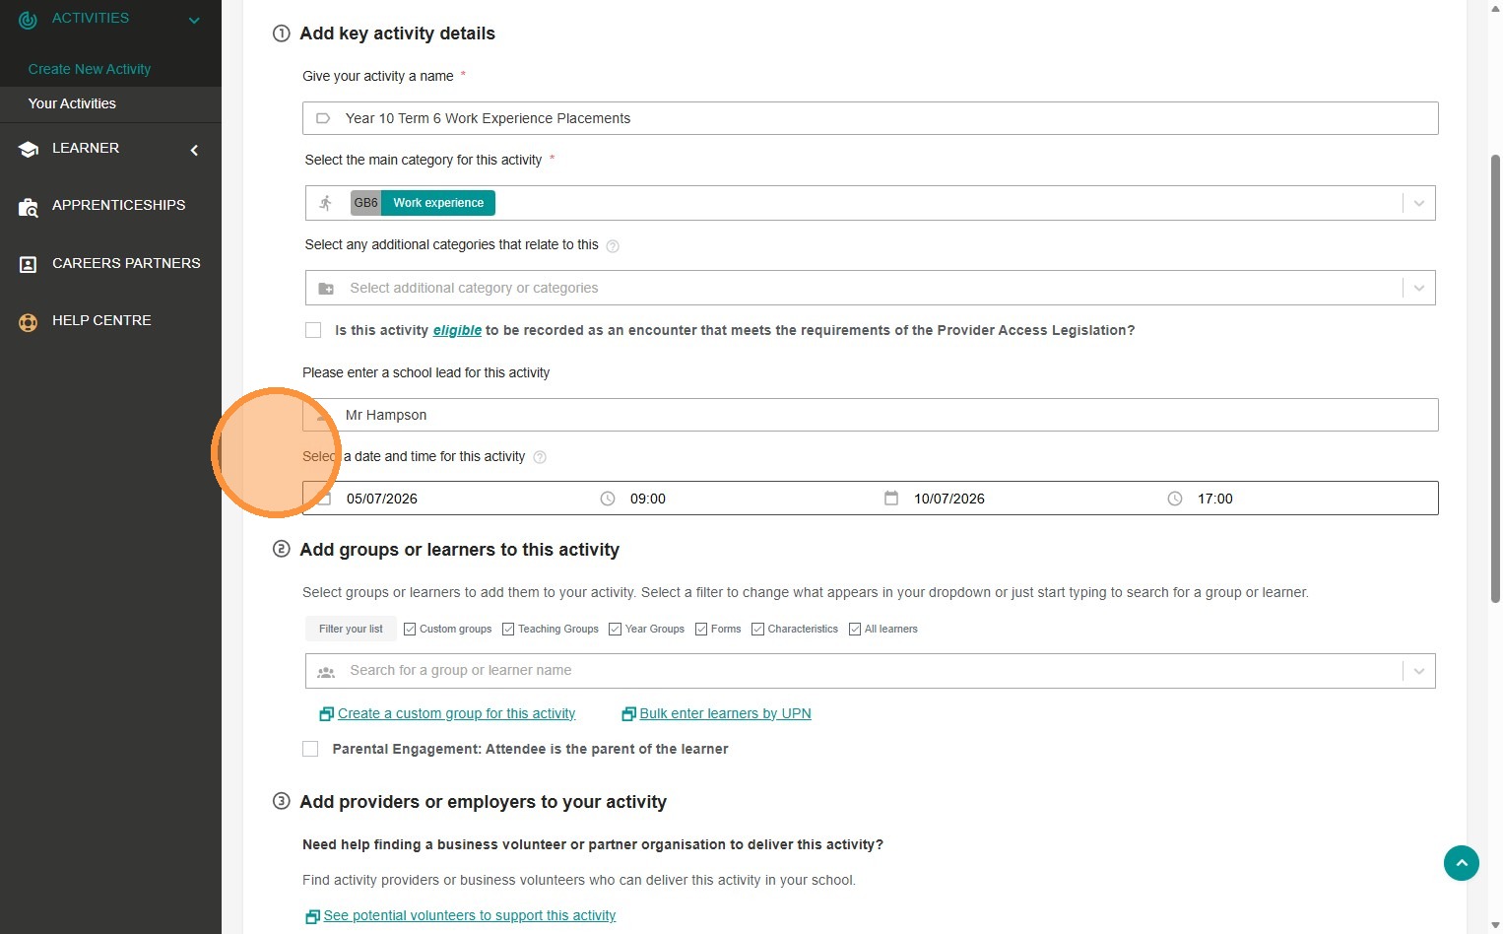The height and width of the screenshot is (934, 1503).
Task: Open the additional categories dropdown arrow
Action: pyautogui.click(x=1419, y=288)
